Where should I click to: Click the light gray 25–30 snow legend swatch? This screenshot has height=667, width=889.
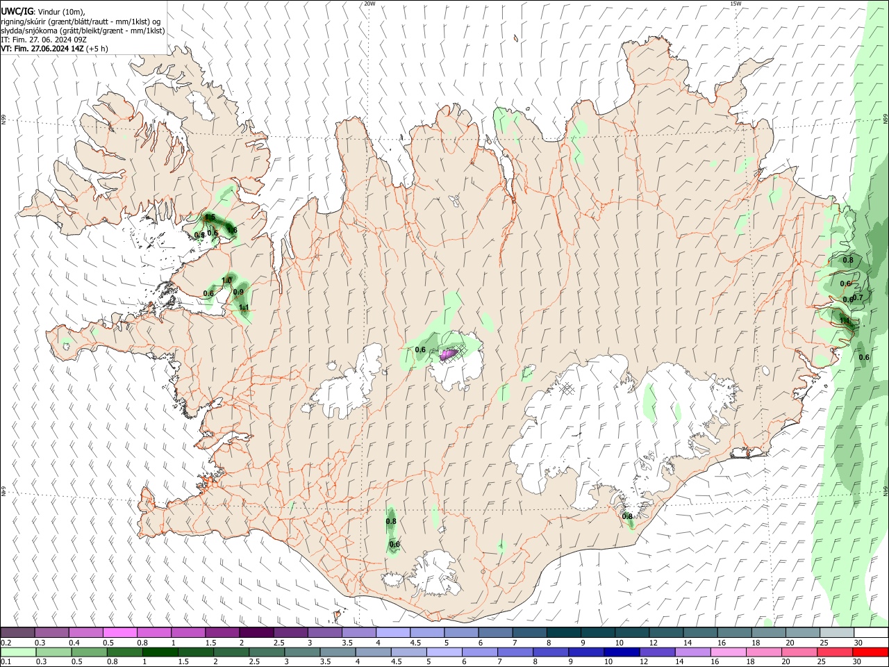[x=836, y=632]
